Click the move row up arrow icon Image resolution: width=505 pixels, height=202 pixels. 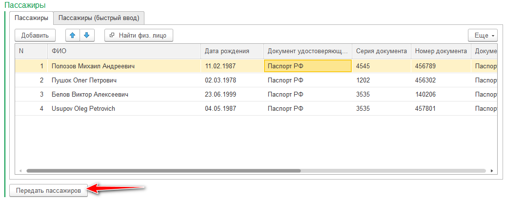pyautogui.click(x=73, y=35)
